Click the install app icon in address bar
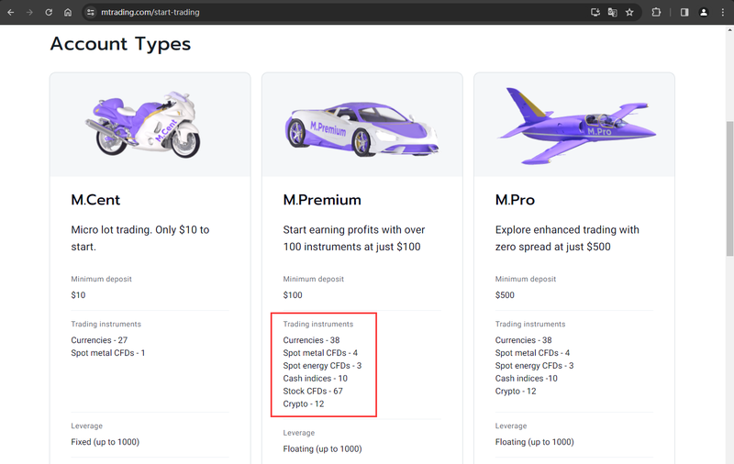 595,13
